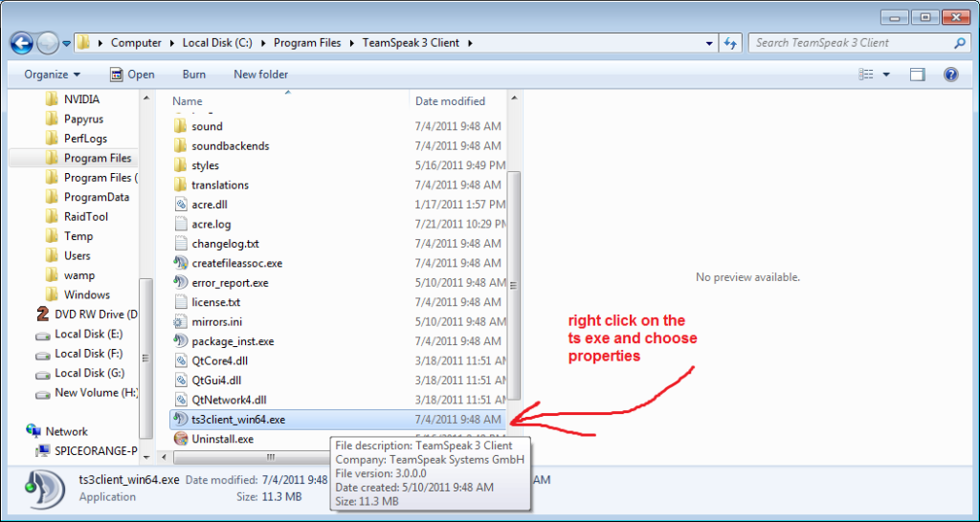
Task: Open the Organize menu
Action: 53,75
